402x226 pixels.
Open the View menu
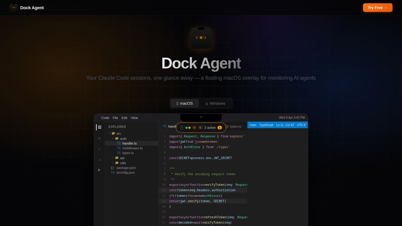(134, 118)
